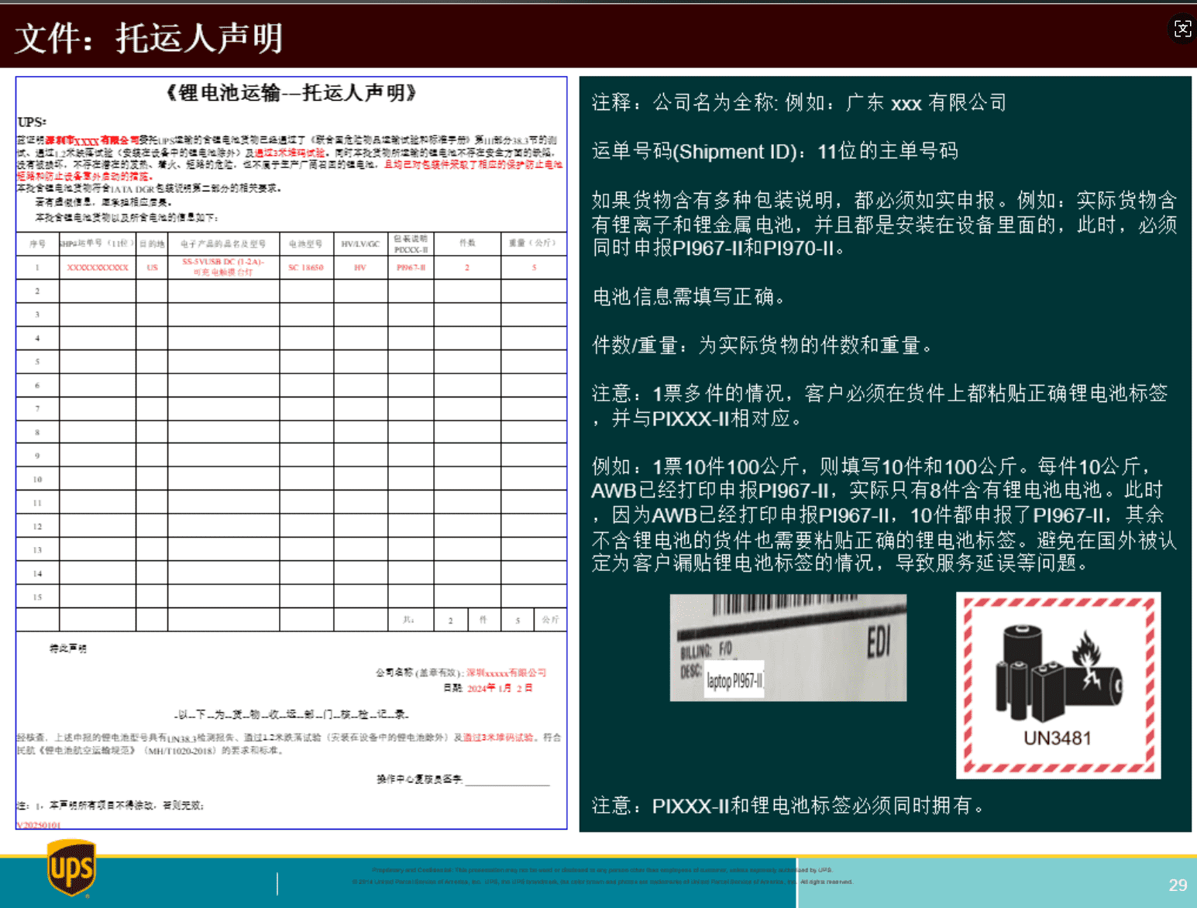The height and width of the screenshot is (908, 1197).
Task: Click the Shipment ID note about 11-digit number
Action: pyautogui.click(x=775, y=151)
